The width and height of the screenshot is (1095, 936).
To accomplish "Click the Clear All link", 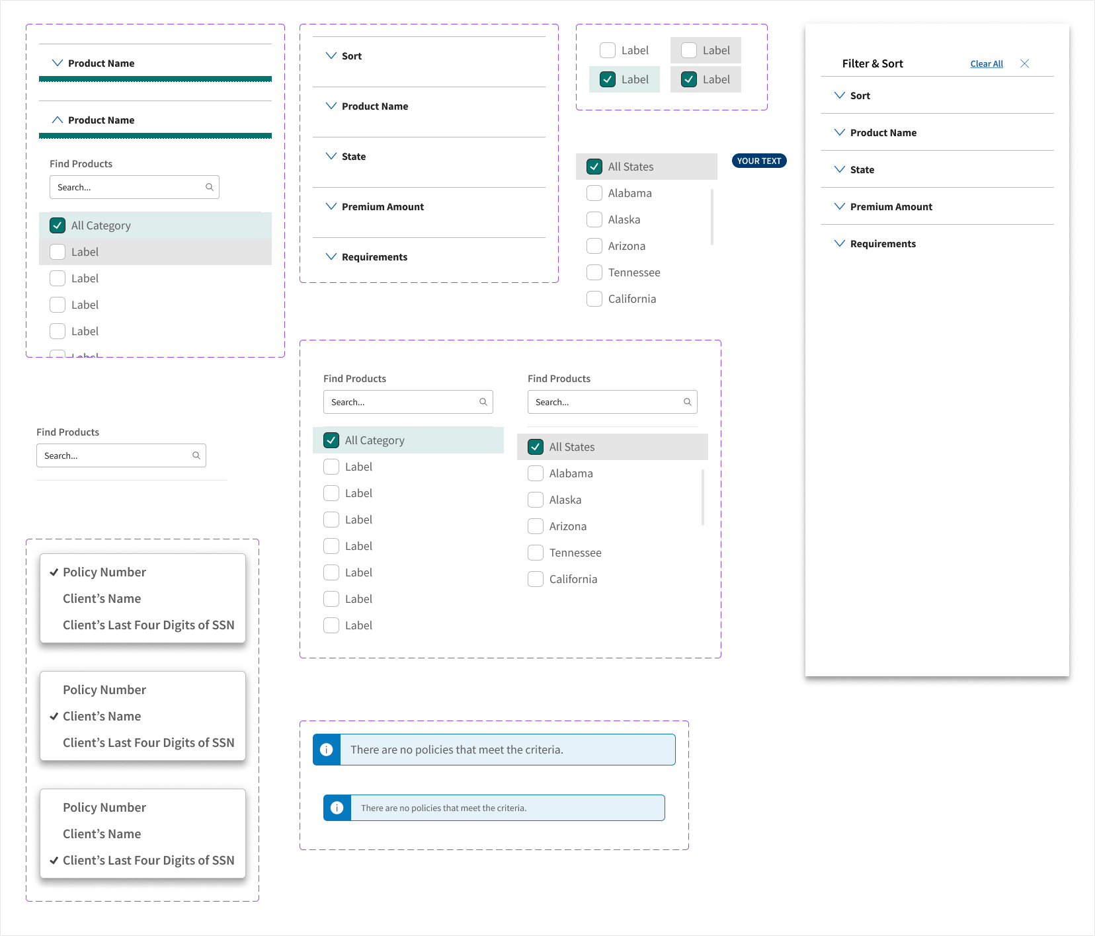I will [987, 64].
